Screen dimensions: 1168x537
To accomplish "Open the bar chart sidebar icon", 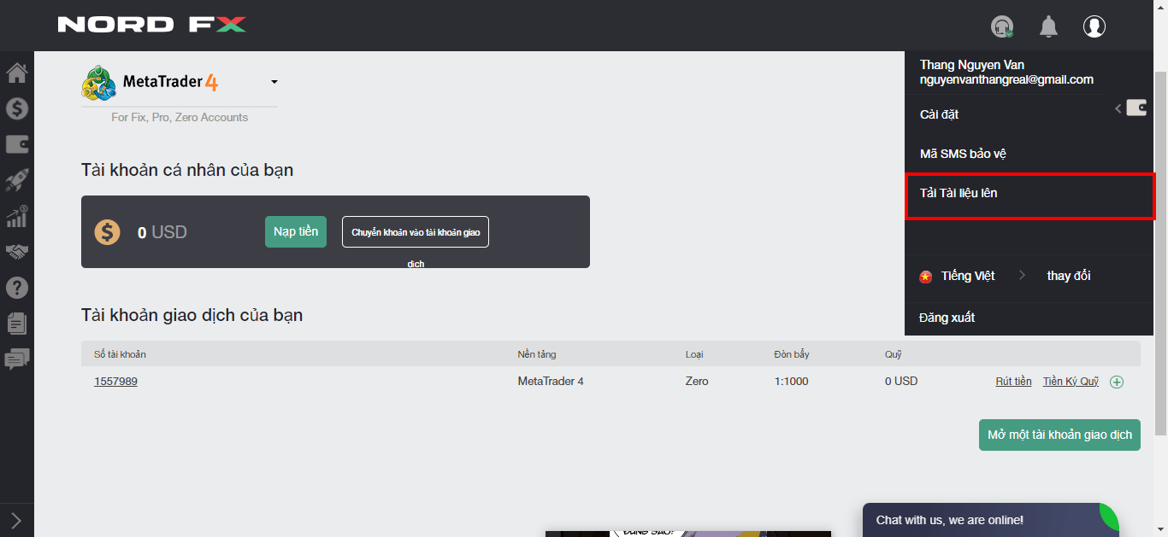I will coord(17,216).
